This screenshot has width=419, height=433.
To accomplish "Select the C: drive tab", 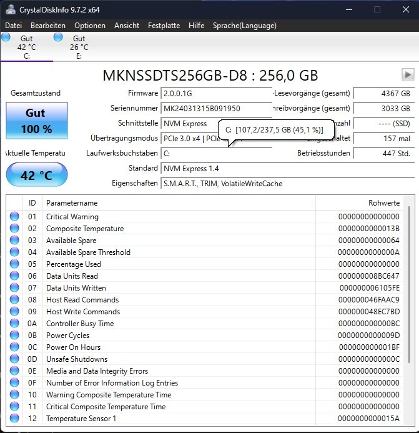I will [x=26, y=47].
